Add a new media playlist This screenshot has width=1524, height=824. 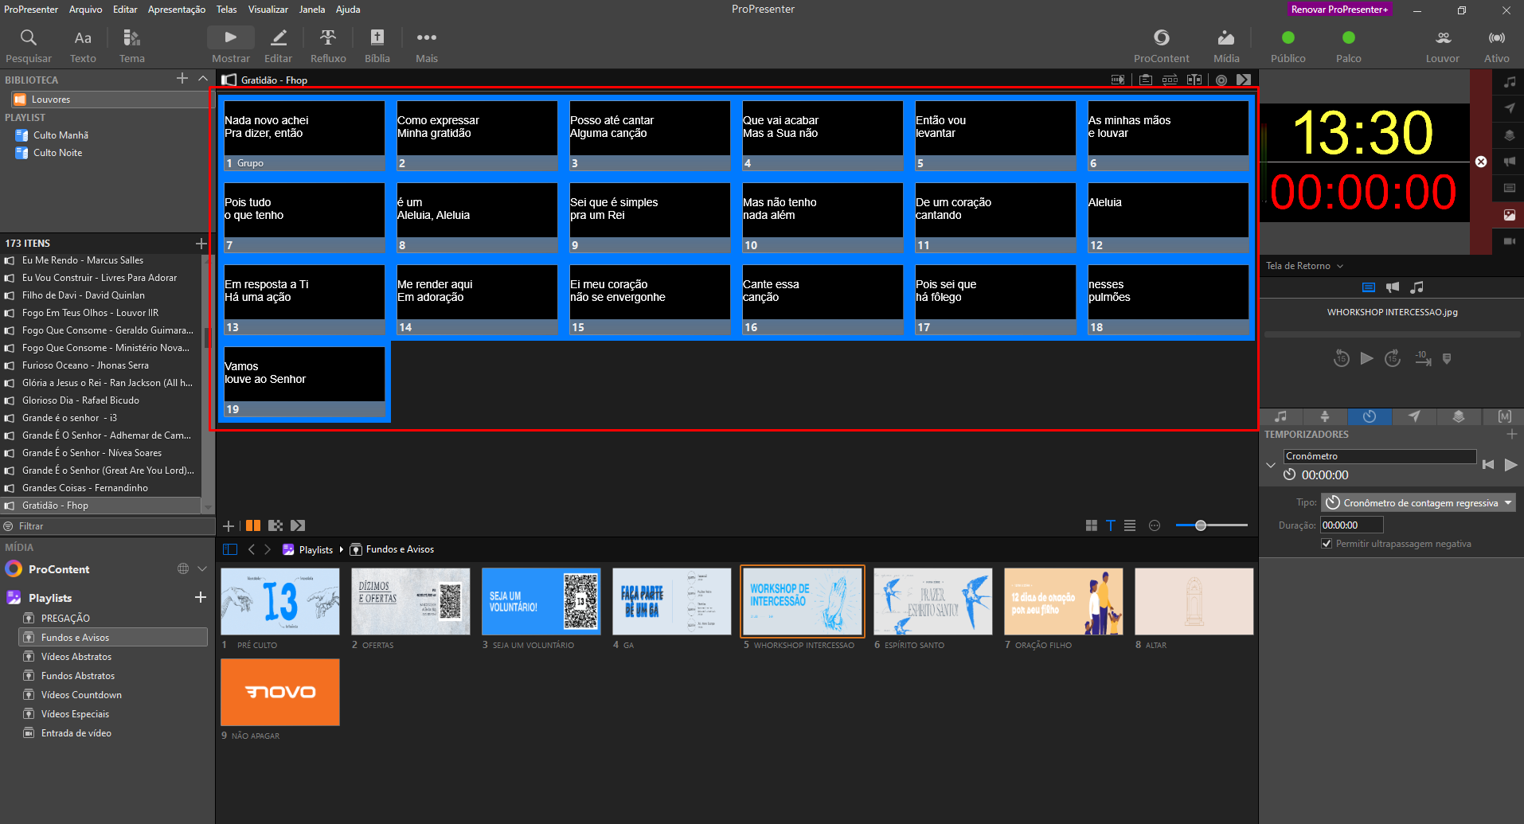201,597
